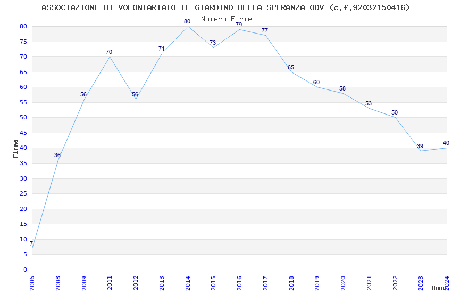Click the y-axis tick value 60
The image size is (452, 293).
click(x=23, y=87)
